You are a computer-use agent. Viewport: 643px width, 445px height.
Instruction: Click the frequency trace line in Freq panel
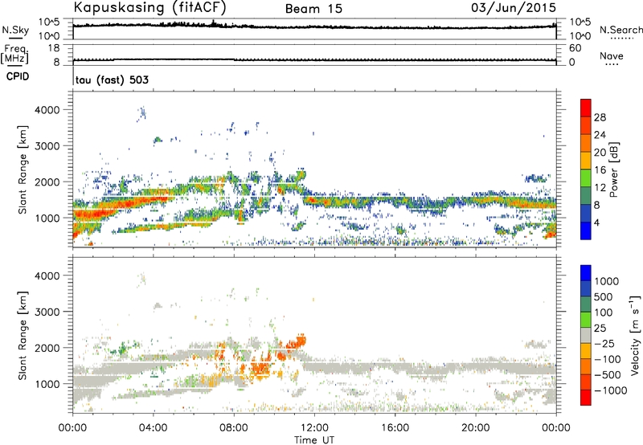pos(314,59)
